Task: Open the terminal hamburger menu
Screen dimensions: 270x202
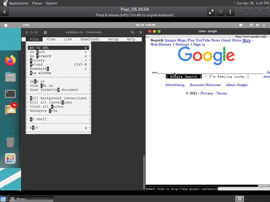Action: (x=141, y=32)
